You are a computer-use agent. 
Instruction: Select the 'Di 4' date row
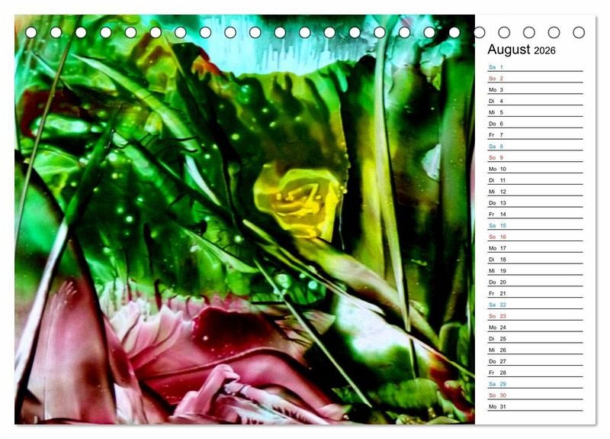[535, 101]
